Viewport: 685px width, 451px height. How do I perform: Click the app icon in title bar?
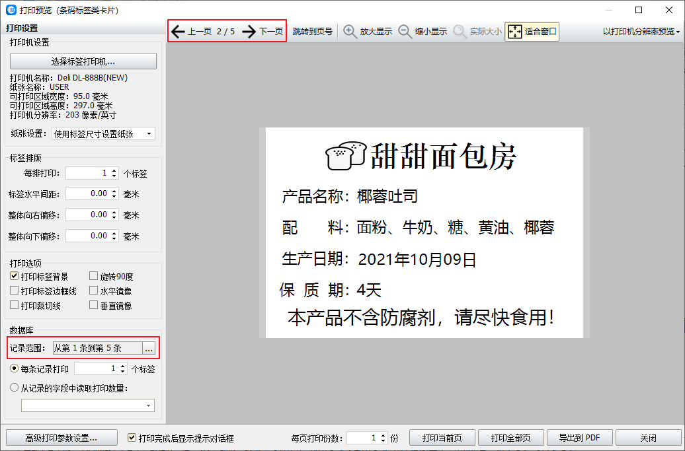pos(10,10)
